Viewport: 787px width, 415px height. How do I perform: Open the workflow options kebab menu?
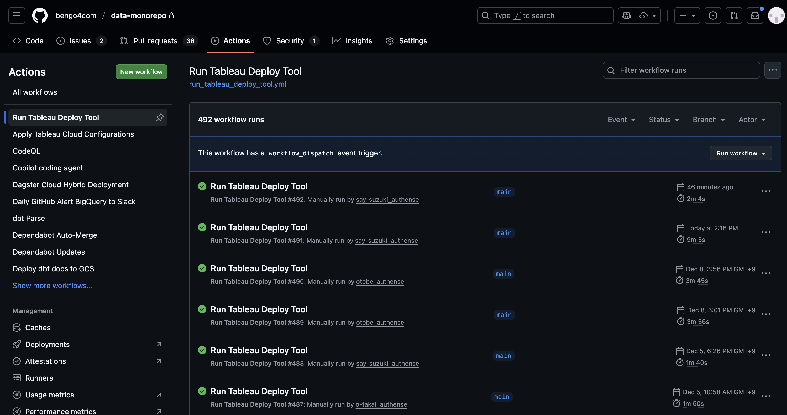(772, 70)
